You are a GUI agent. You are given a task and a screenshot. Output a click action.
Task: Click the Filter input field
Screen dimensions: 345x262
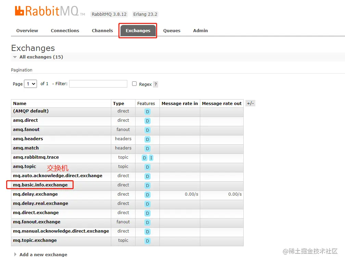[98, 84]
